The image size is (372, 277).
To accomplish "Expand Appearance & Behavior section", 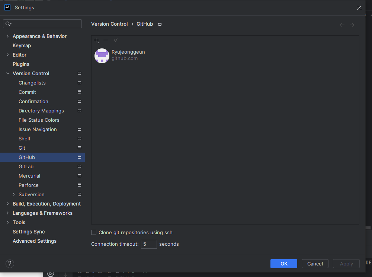I will coord(7,36).
